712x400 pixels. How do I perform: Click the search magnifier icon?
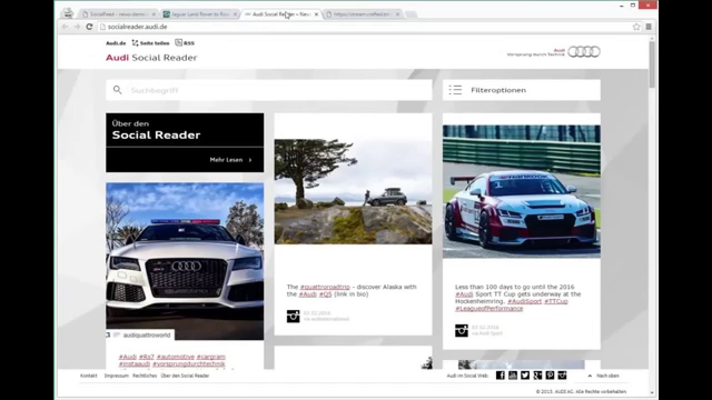pos(117,90)
